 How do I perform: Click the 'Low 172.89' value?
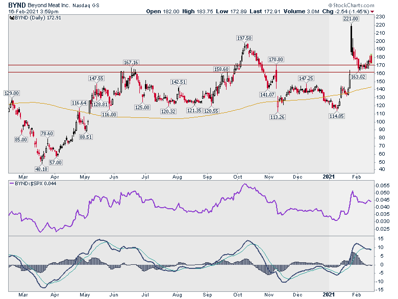coord(231,11)
